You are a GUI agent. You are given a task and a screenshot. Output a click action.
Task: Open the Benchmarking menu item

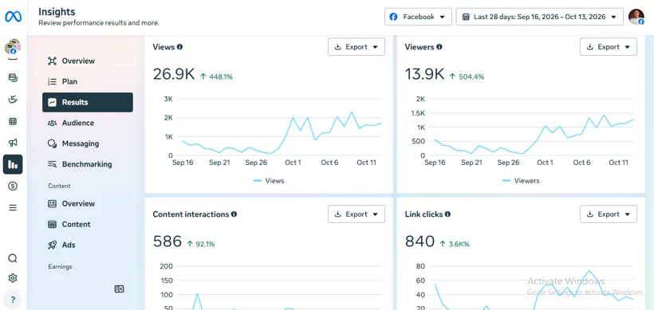[88, 164]
